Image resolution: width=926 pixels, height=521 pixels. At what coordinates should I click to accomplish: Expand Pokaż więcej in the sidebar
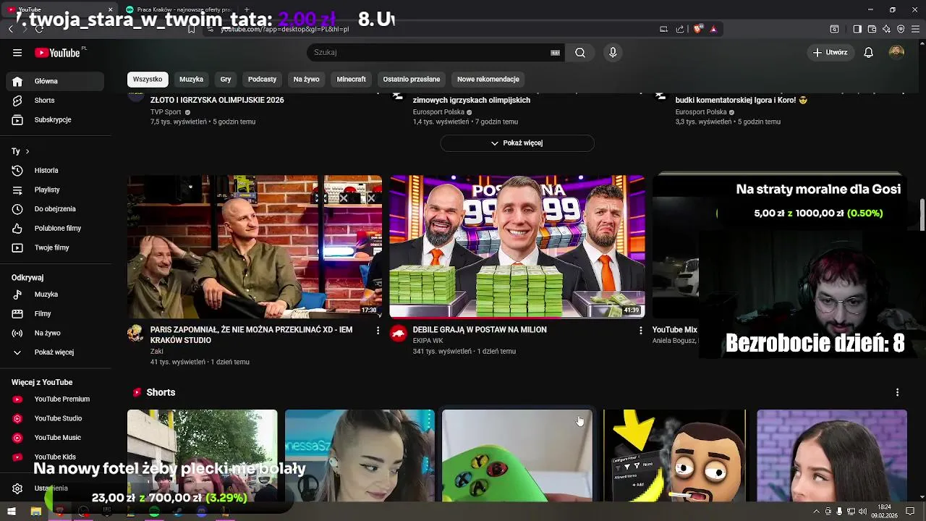(56, 352)
